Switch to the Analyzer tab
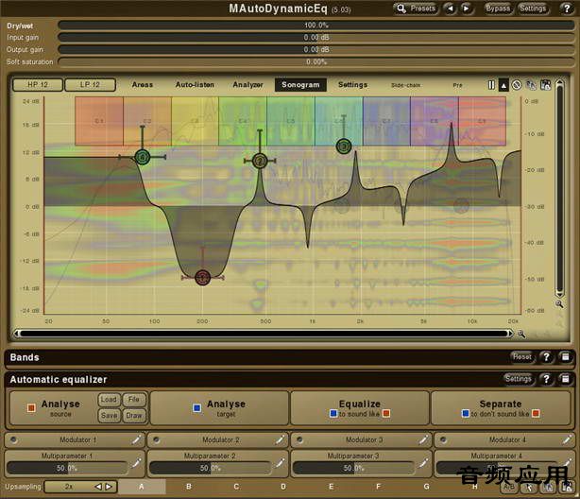 point(247,85)
